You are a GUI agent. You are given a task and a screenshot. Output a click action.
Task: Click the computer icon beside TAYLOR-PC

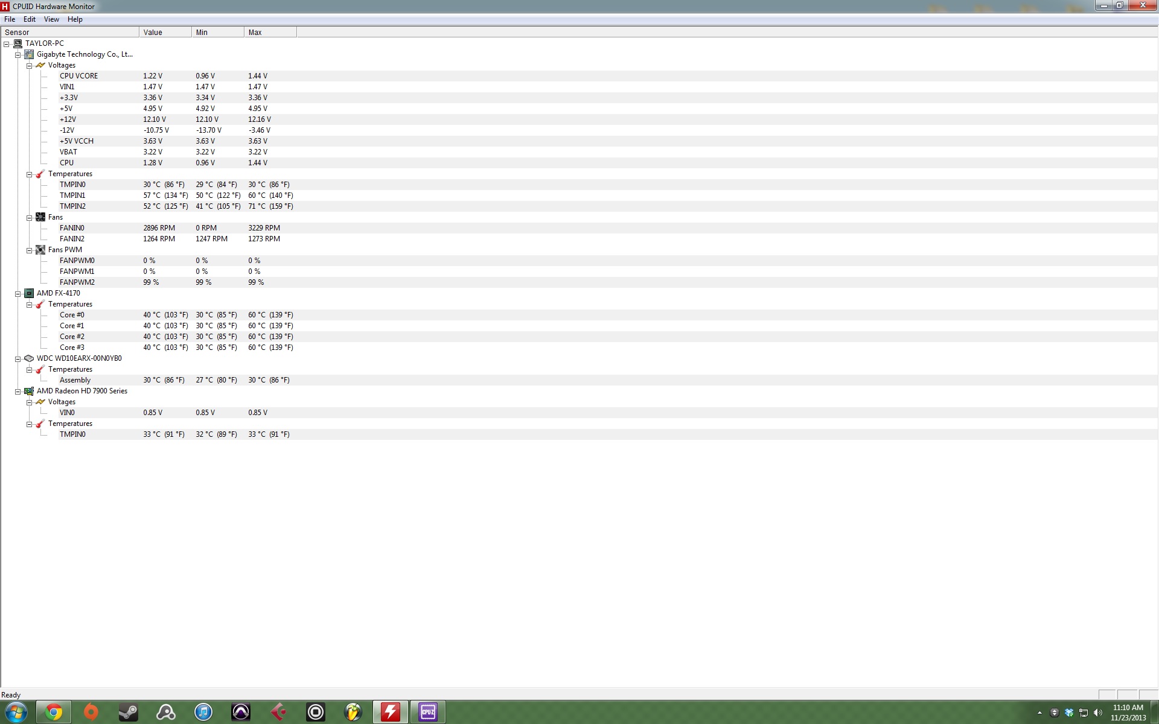tap(18, 43)
